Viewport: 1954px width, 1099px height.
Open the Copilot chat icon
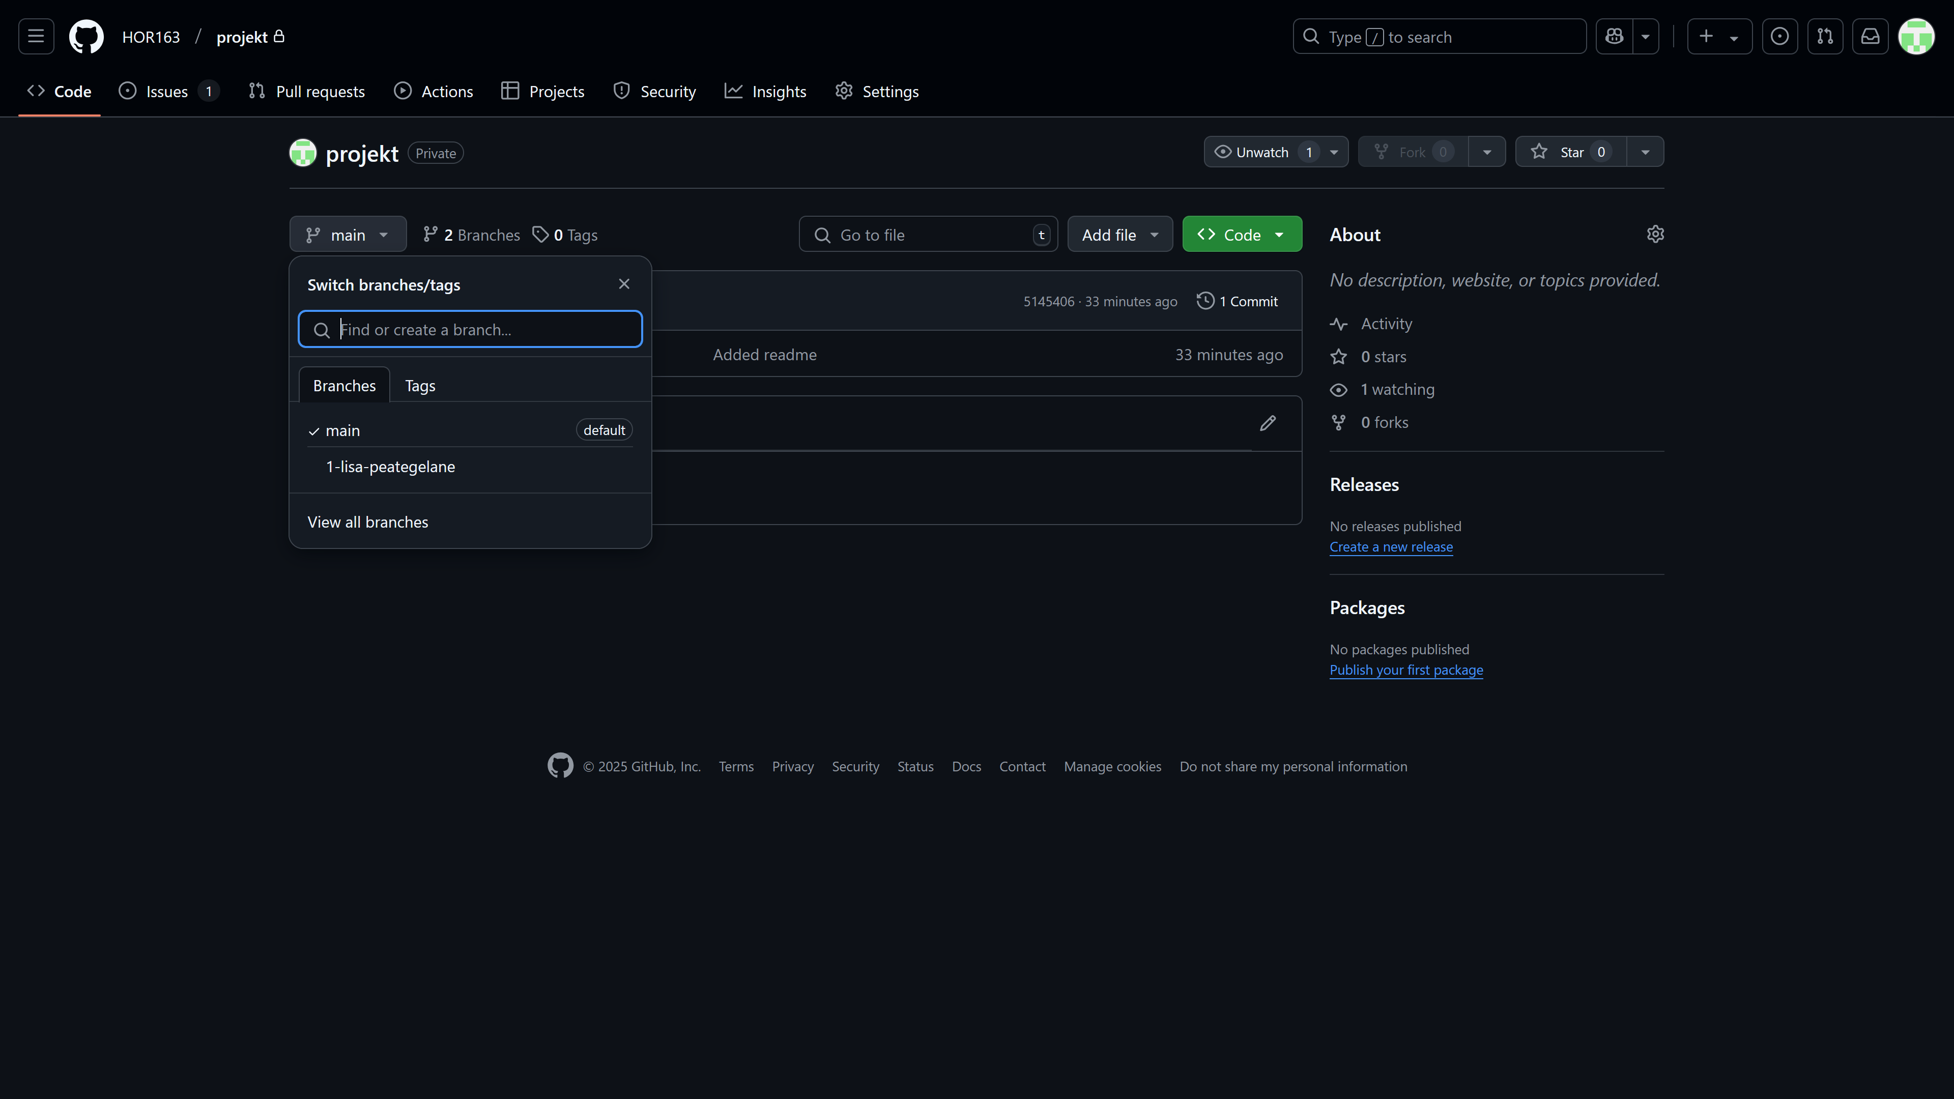coord(1614,37)
